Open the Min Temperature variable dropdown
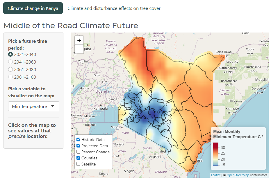 33,106
